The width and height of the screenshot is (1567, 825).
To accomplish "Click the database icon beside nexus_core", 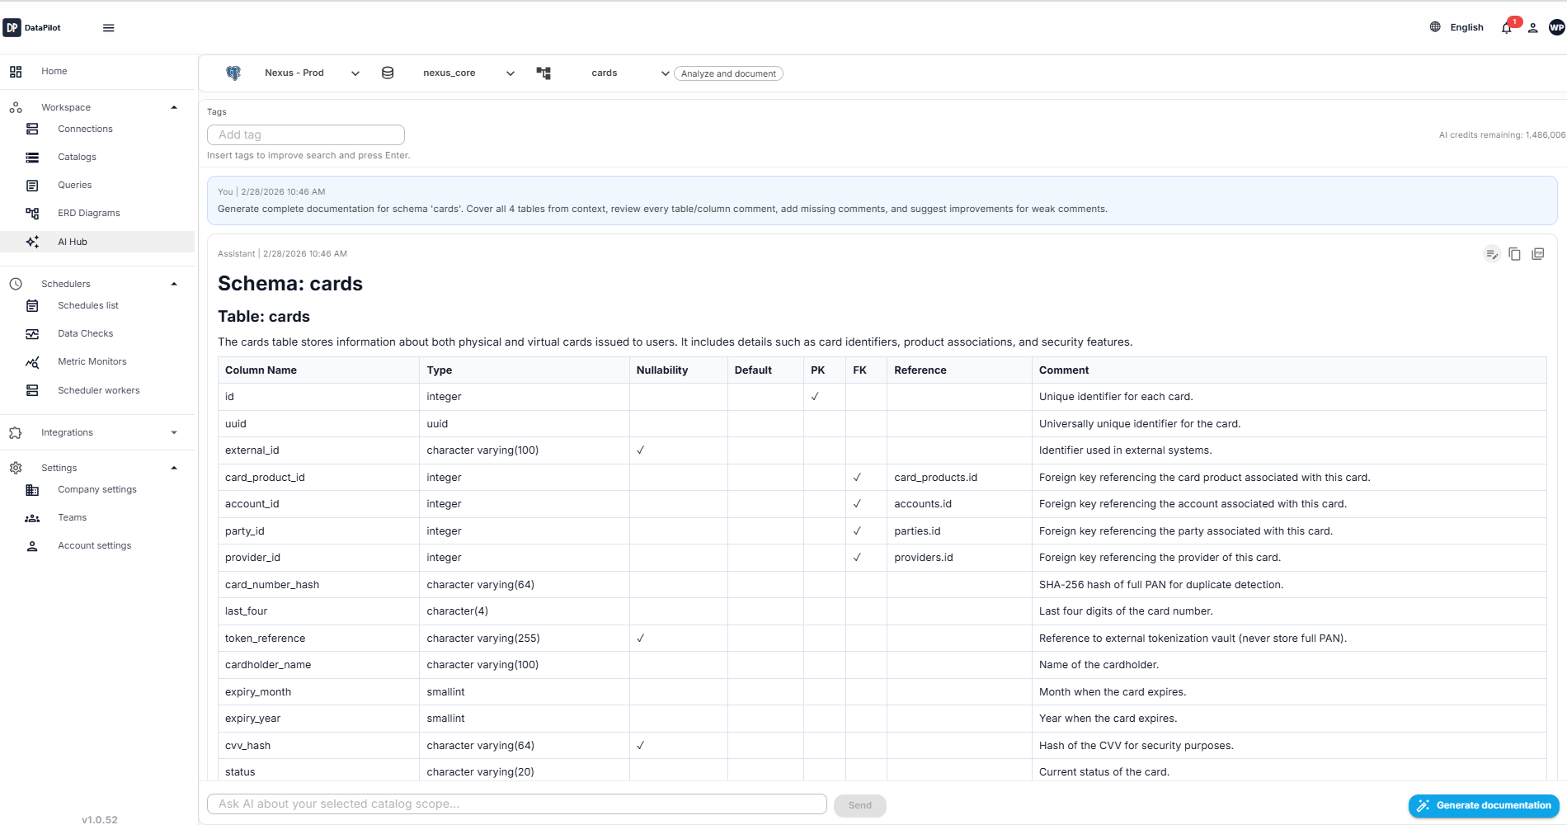I will [388, 73].
